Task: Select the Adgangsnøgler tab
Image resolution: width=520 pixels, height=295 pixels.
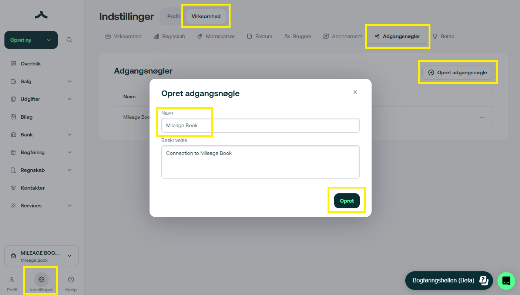Action: (x=397, y=36)
